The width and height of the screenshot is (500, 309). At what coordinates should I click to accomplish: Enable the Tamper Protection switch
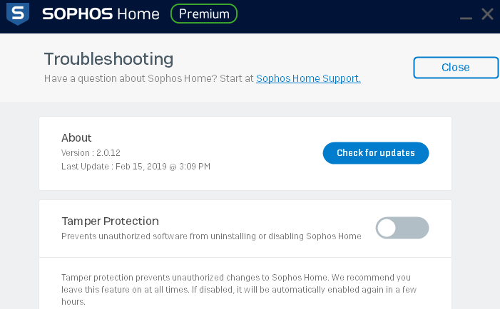pos(402,228)
